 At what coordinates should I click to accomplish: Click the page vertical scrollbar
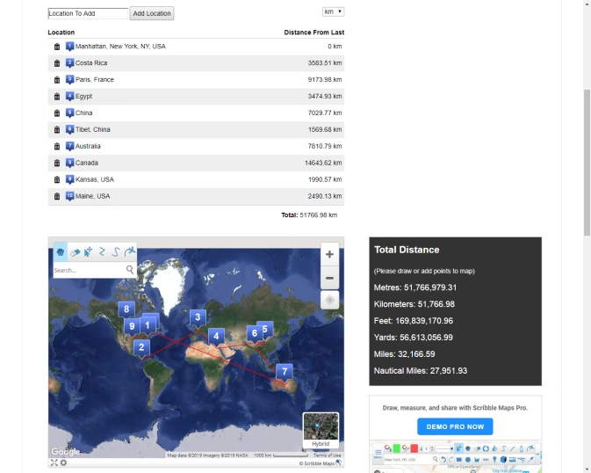coord(587,163)
